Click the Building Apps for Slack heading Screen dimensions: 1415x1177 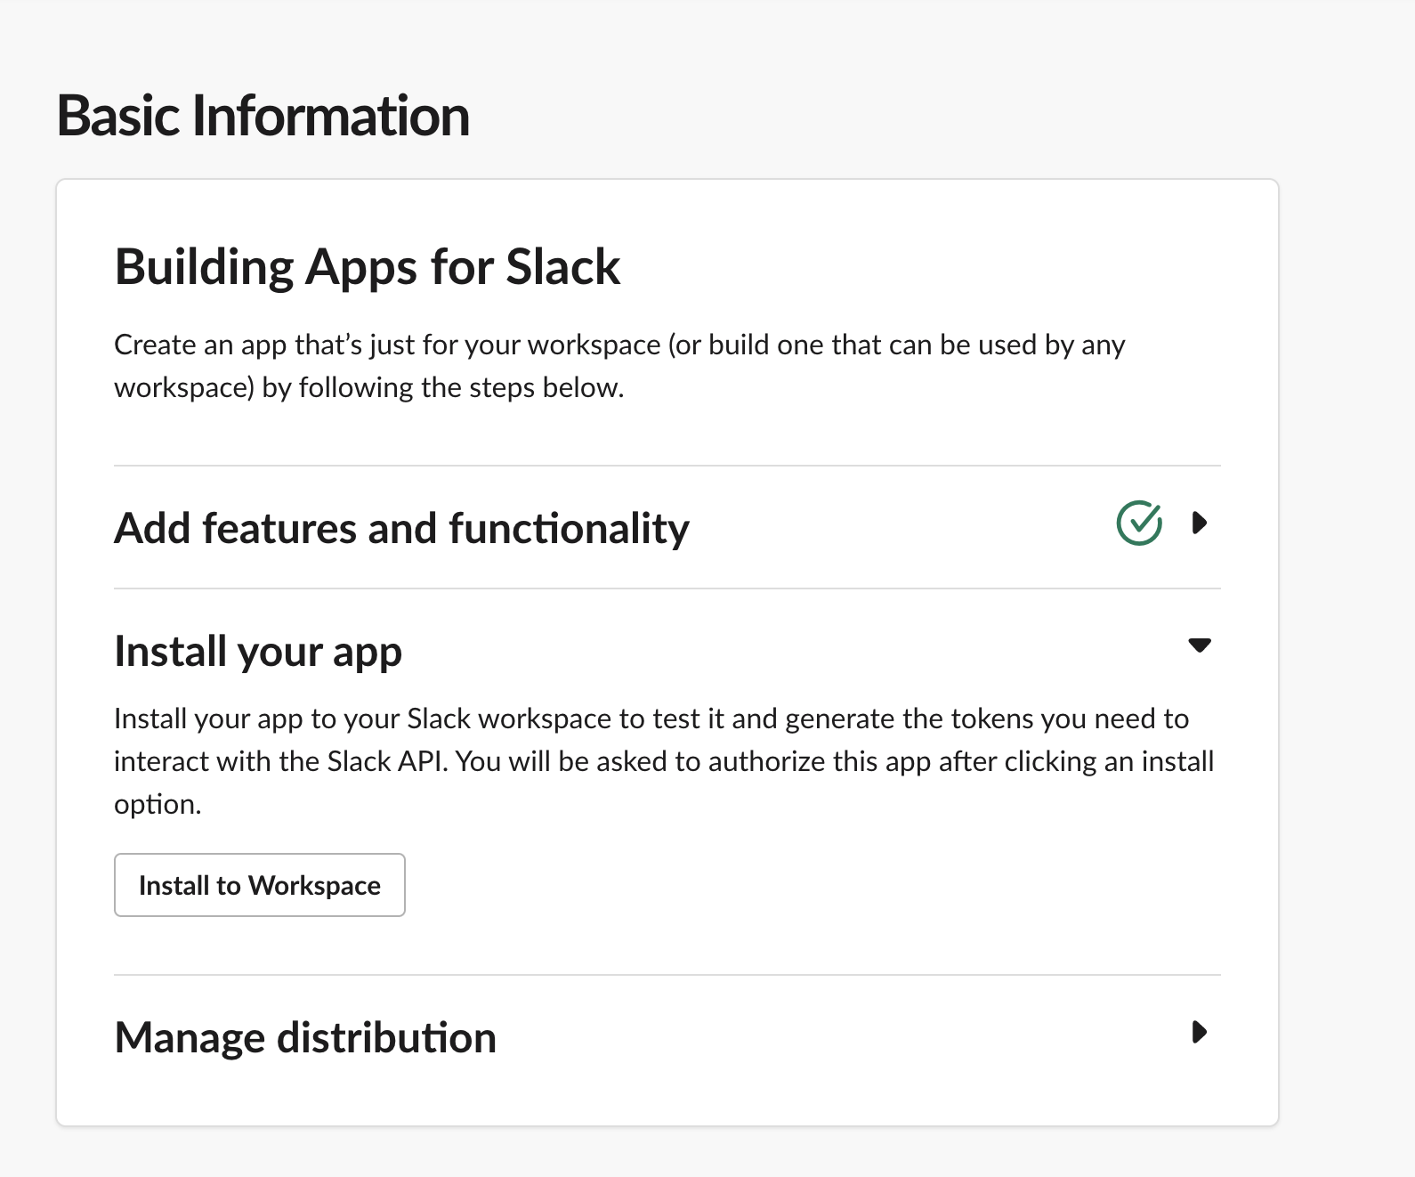(x=368, y=266)
